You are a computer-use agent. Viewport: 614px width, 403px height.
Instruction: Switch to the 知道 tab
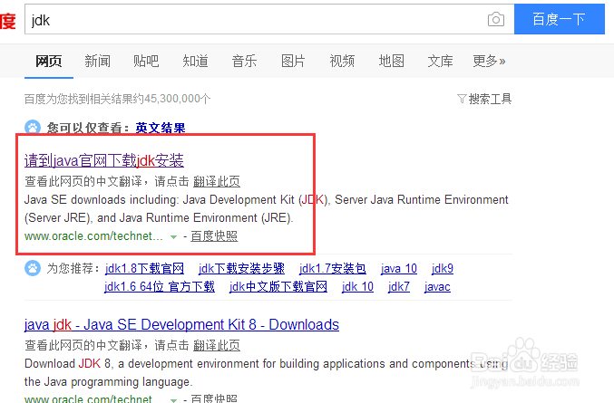click(x=195, y=61)
